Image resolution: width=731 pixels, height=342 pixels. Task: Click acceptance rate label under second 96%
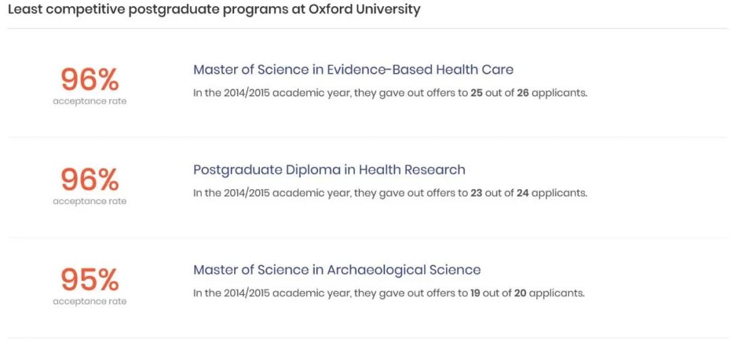tap(89, 201)
